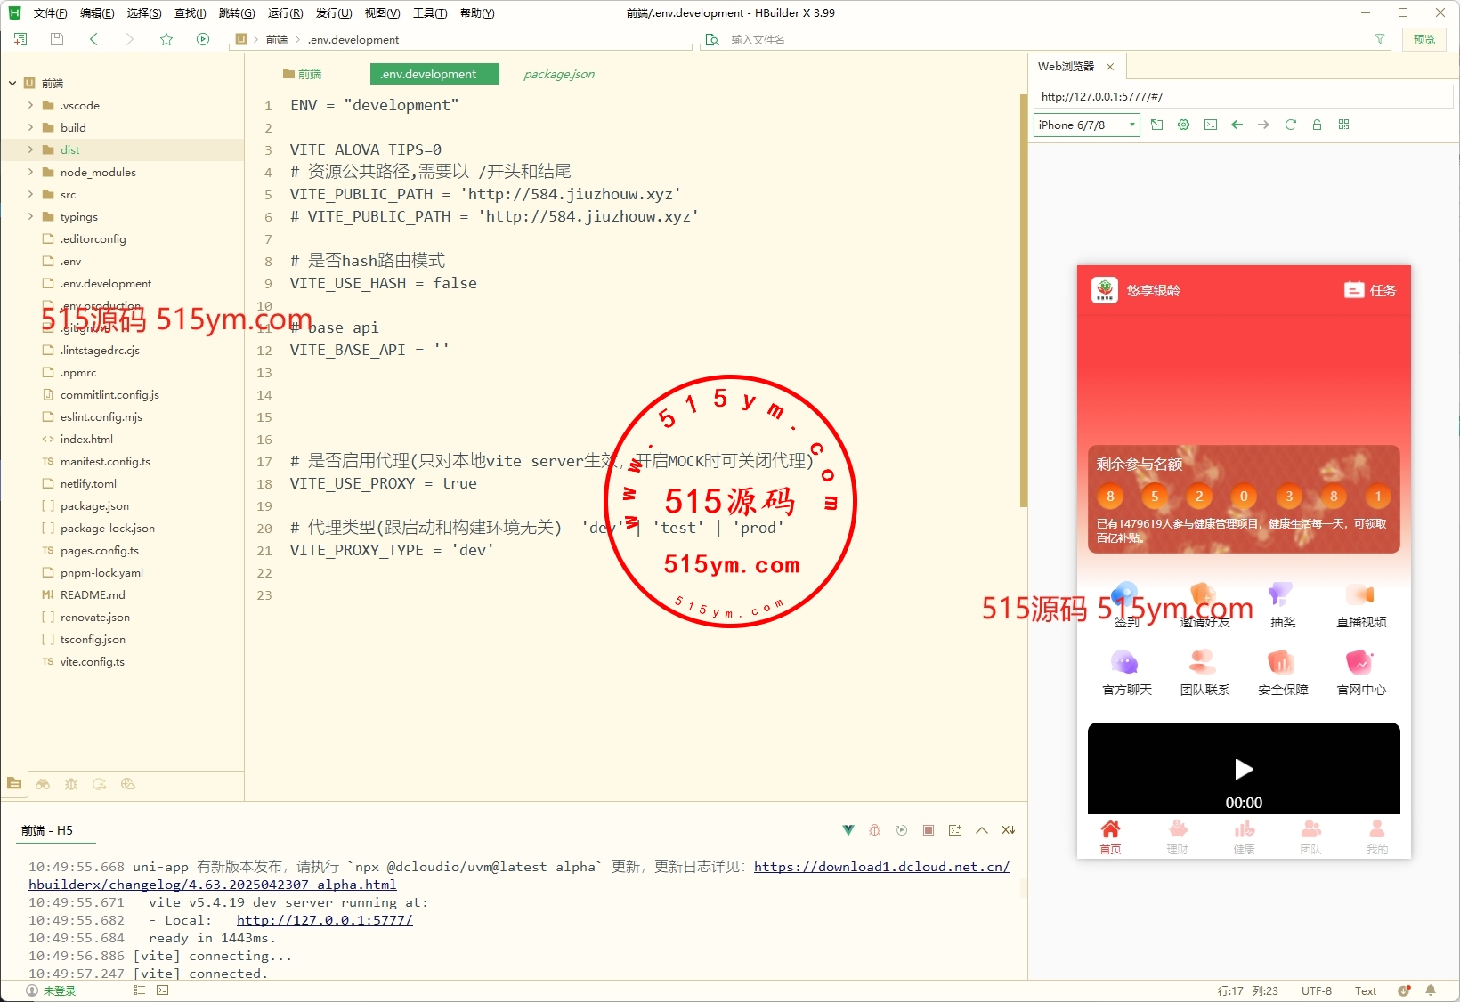Viewport: 1460px width, 1002px height.
Task: Click the bookmark star icon in toolbar
Action: point(166,39)
